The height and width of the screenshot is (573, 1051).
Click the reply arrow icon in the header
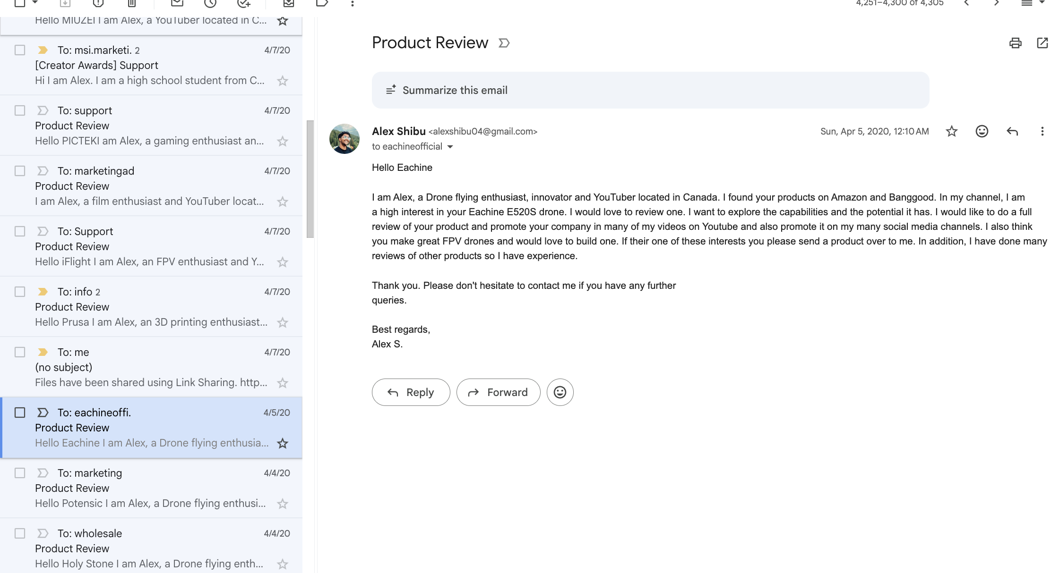(1012, 131)
